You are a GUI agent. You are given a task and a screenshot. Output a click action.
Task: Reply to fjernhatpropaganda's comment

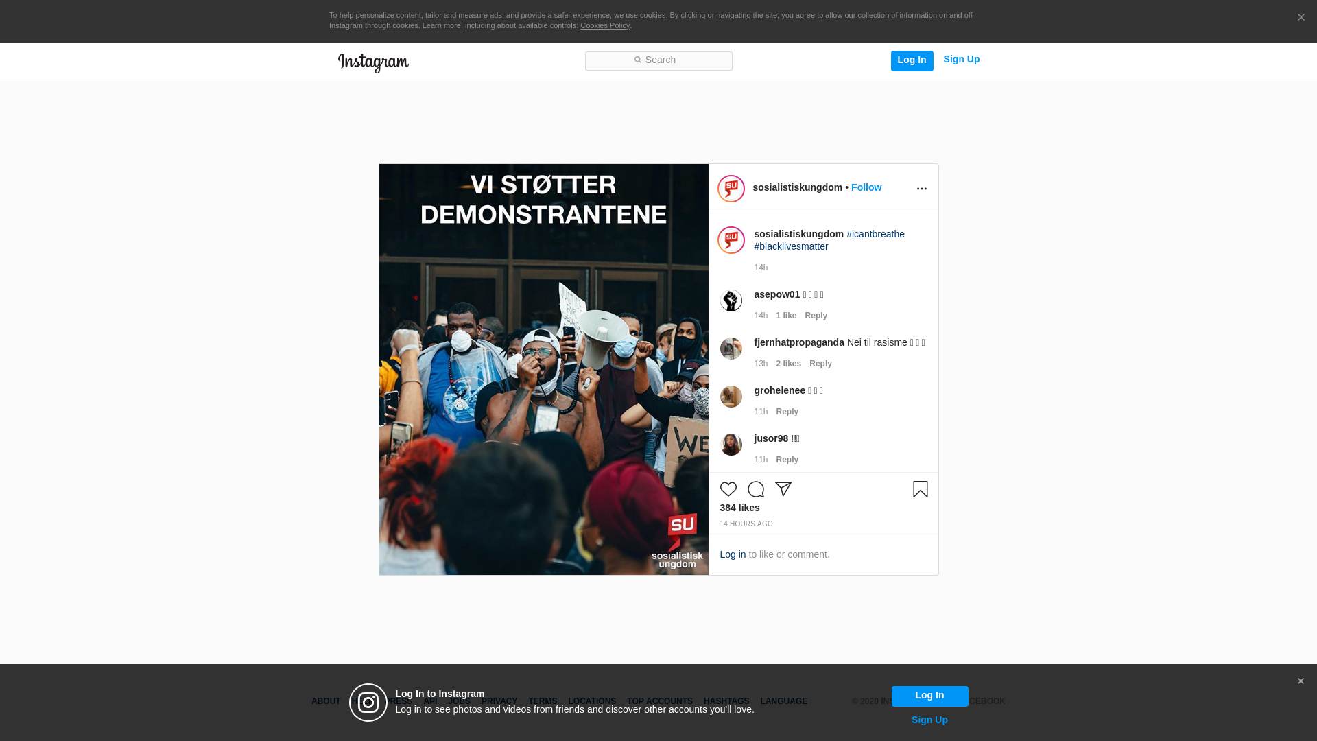pyautogui.click(x=820, y=364)
